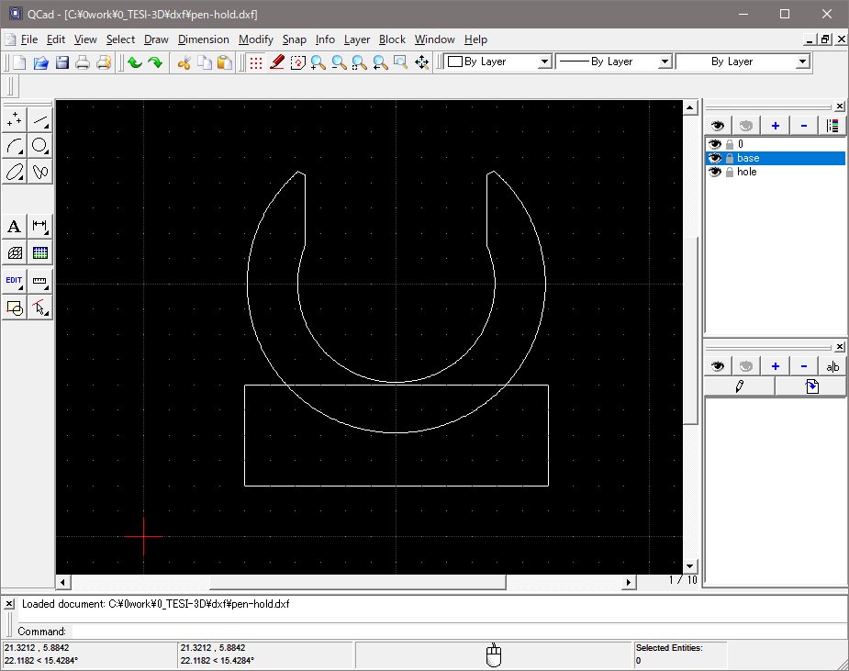This screenshot has width=849, height=671.
Task: Open the circle drawing tool
Action: [x=41, y=145]
